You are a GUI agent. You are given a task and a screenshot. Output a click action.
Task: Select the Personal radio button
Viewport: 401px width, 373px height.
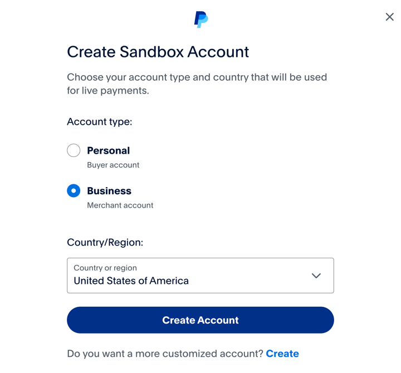[74, 150]
